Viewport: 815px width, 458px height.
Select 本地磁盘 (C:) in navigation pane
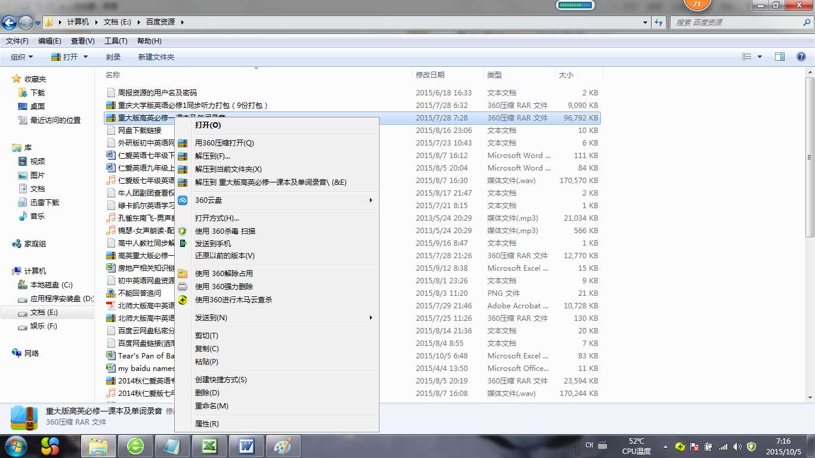click(51, 285)
